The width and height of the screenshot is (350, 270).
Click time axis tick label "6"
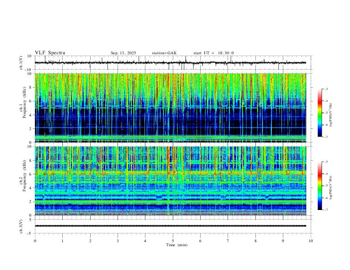tap(200, 241)
